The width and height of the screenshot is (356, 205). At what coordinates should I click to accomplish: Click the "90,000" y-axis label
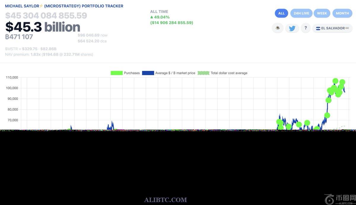pyautogui.click(x=13, y=99)
